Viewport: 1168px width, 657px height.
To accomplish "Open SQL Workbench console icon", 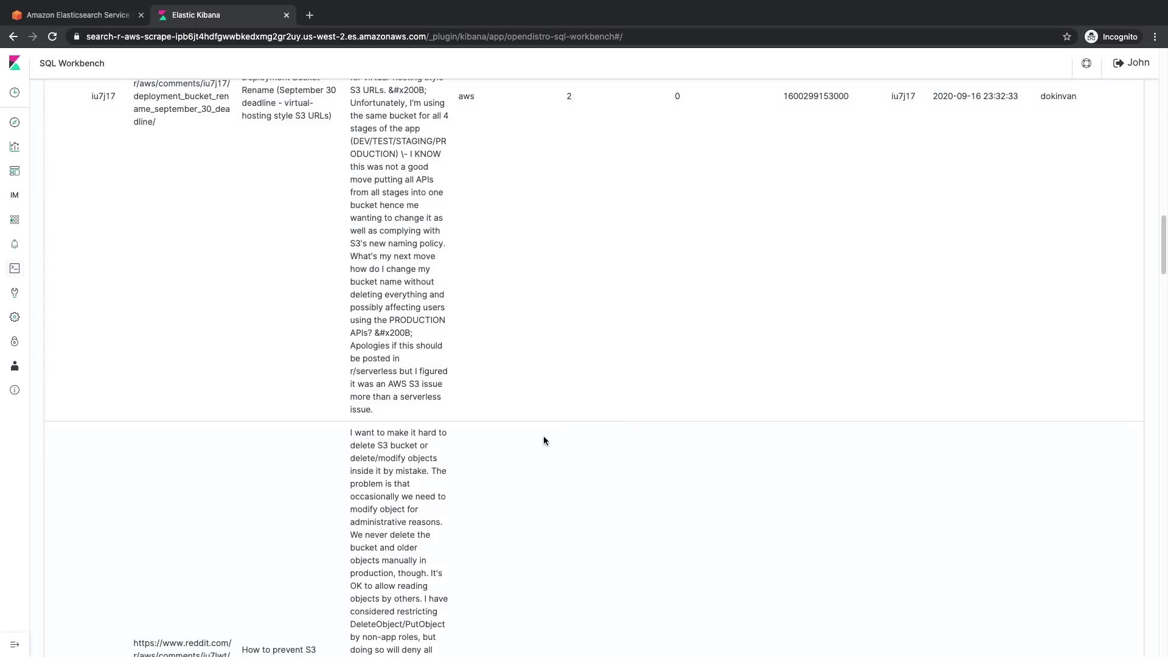I will point(15,268).
